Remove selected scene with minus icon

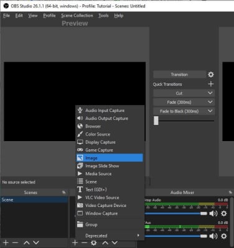[15, 242]
